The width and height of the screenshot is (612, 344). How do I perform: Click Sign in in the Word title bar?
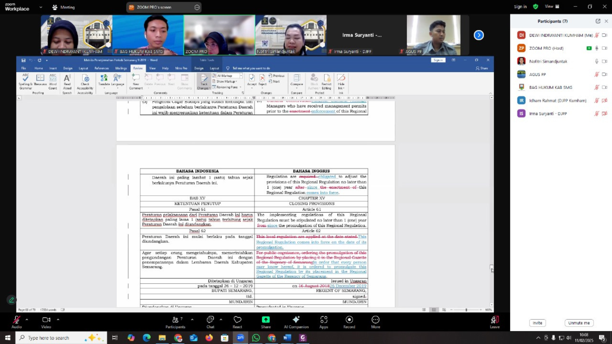(x=438, y=60)
